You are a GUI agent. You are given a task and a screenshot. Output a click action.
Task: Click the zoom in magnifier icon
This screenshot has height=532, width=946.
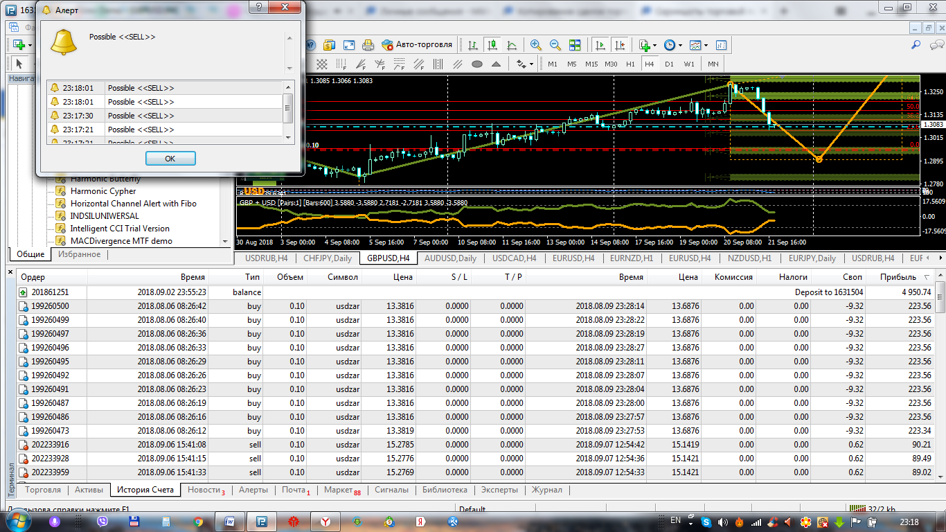tap(535, 44)
